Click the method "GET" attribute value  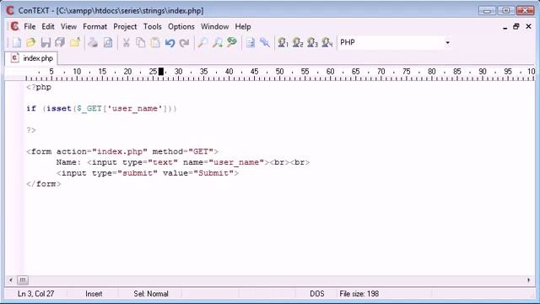[201, 152]
